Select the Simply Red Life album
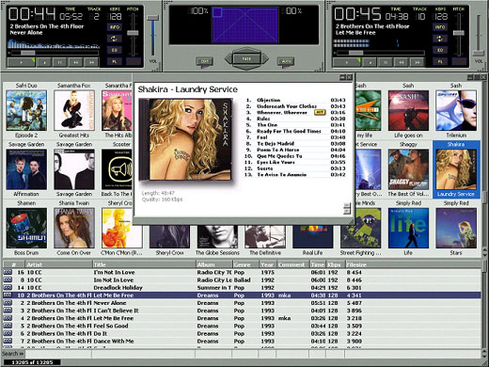This screenshot has height=367, width=489. tap(408, 228)
